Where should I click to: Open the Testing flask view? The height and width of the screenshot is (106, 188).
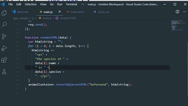click(x=4, y=72)
